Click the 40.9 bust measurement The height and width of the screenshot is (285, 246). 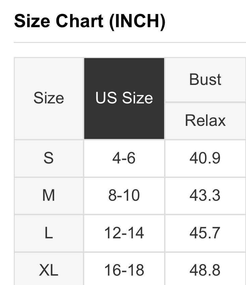coord(205,158)
